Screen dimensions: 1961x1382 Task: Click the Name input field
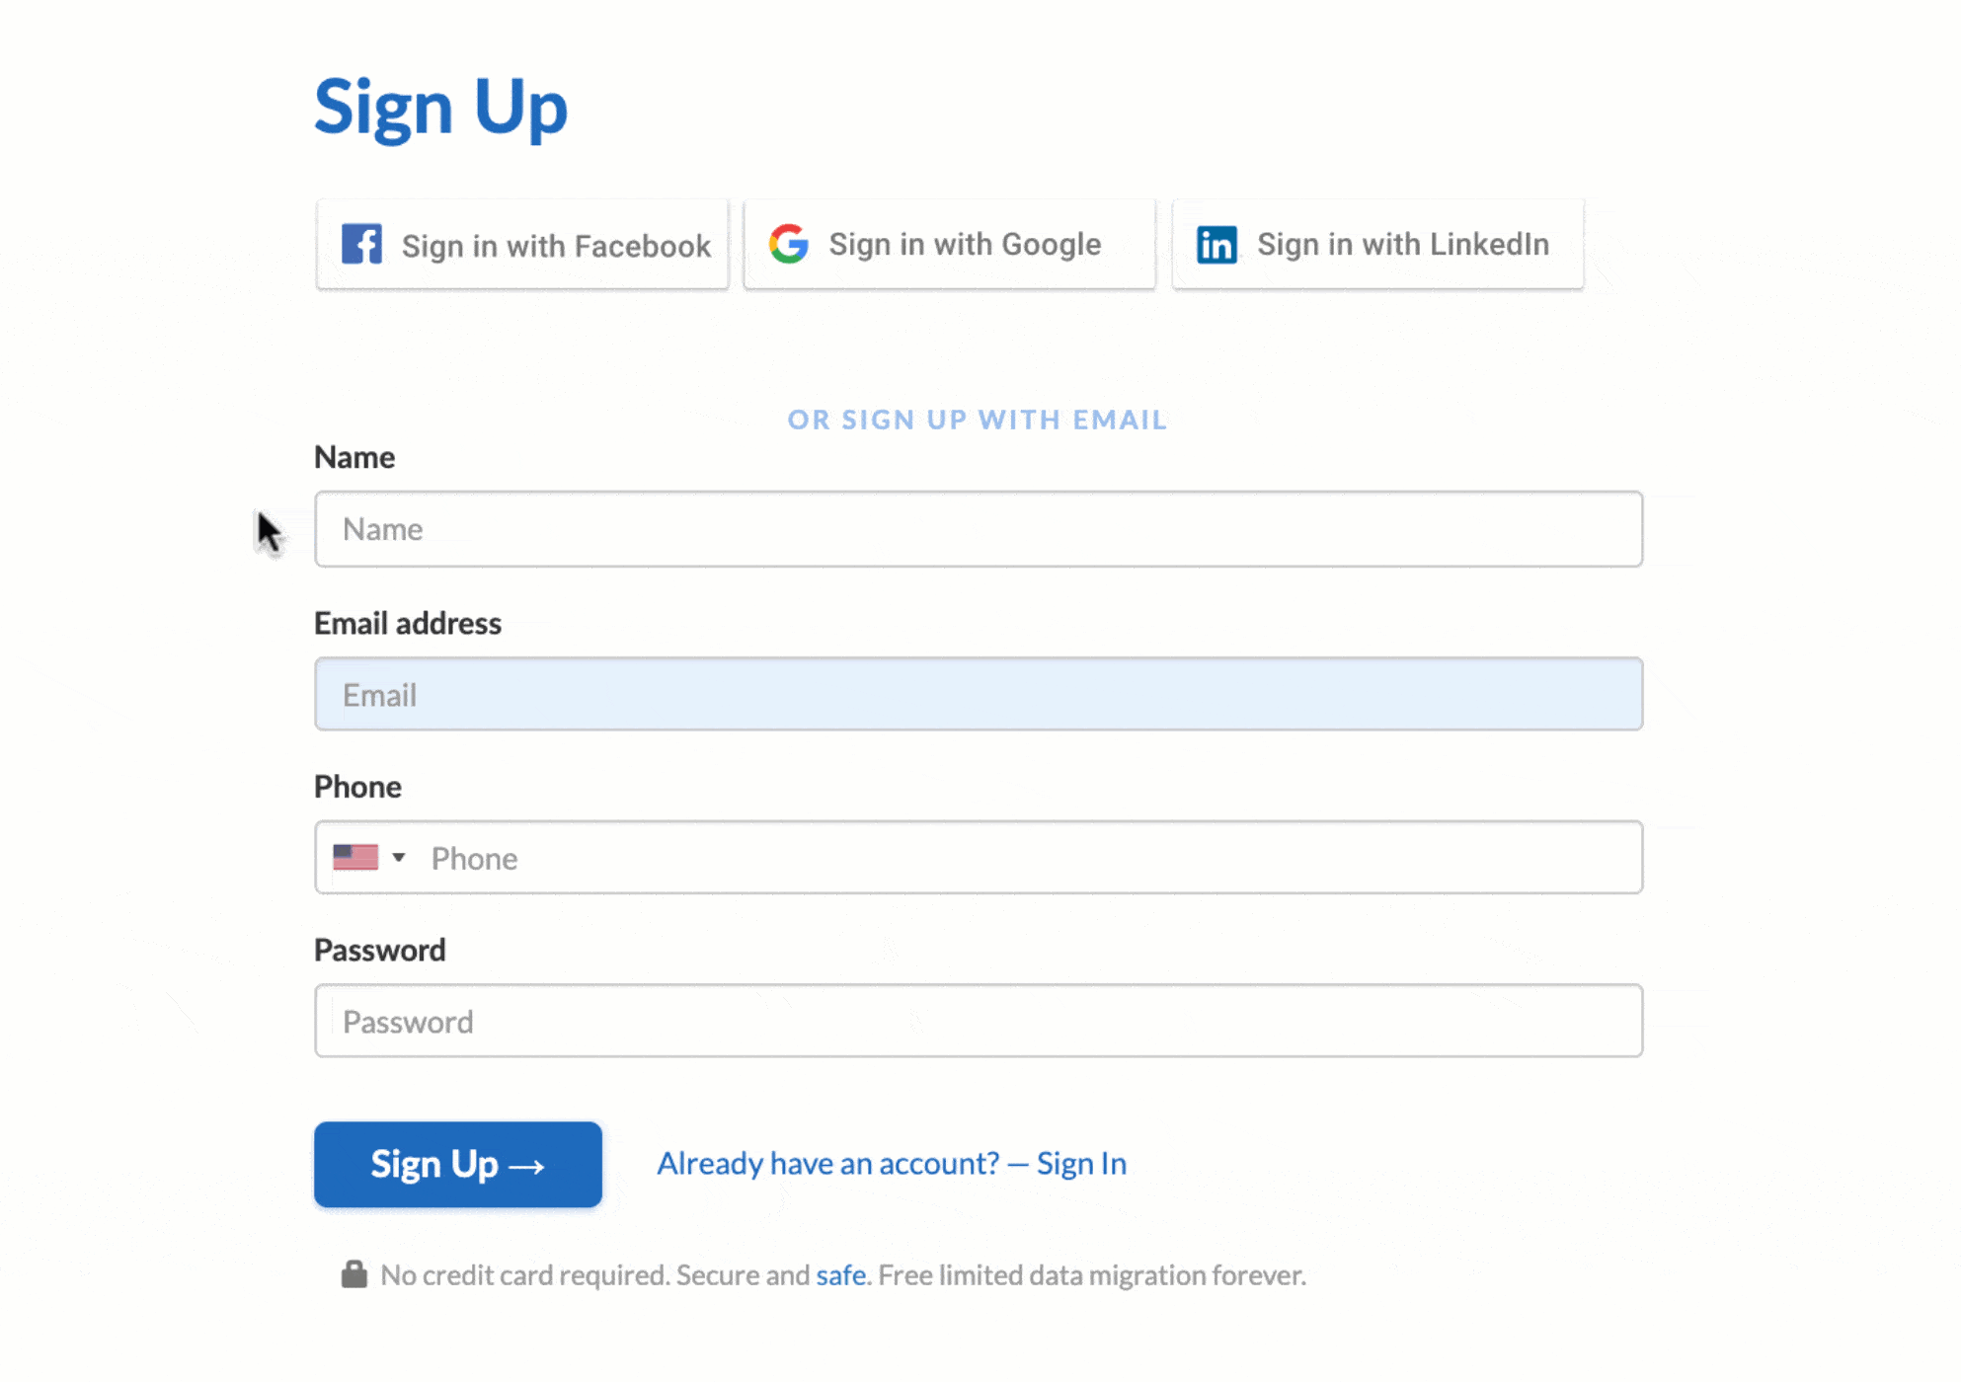[x=980, y=528]
